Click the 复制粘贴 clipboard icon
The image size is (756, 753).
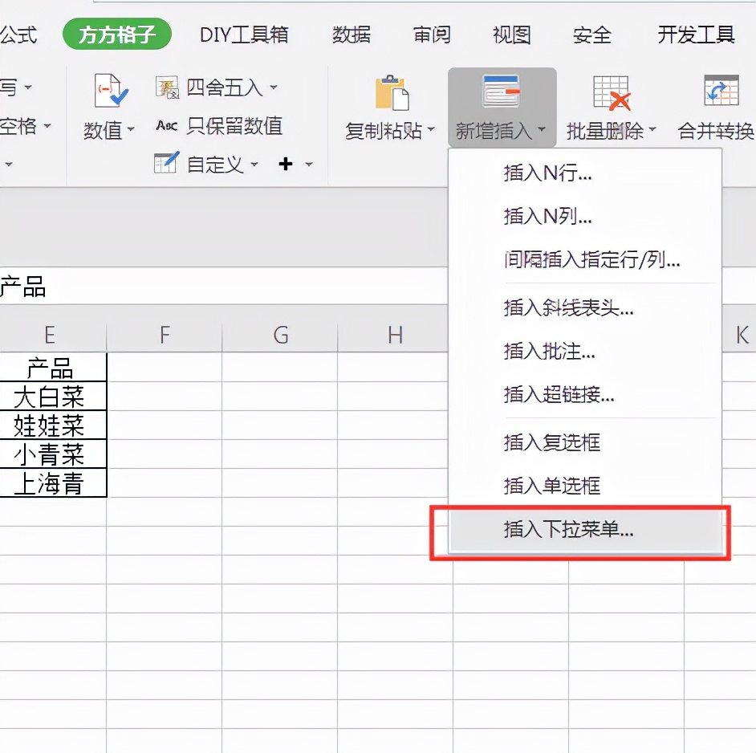coord(392,92)
